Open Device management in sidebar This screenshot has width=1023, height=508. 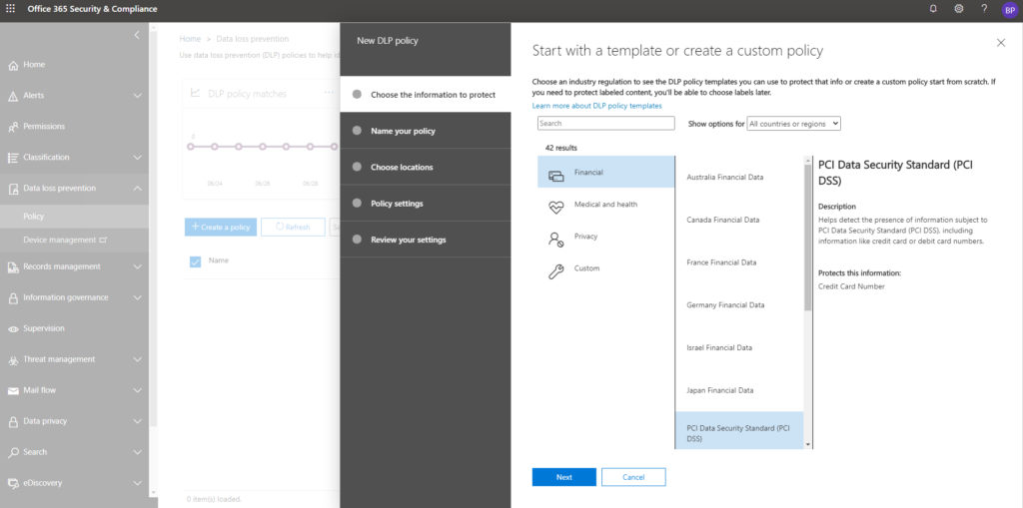[x=74, y=240]
